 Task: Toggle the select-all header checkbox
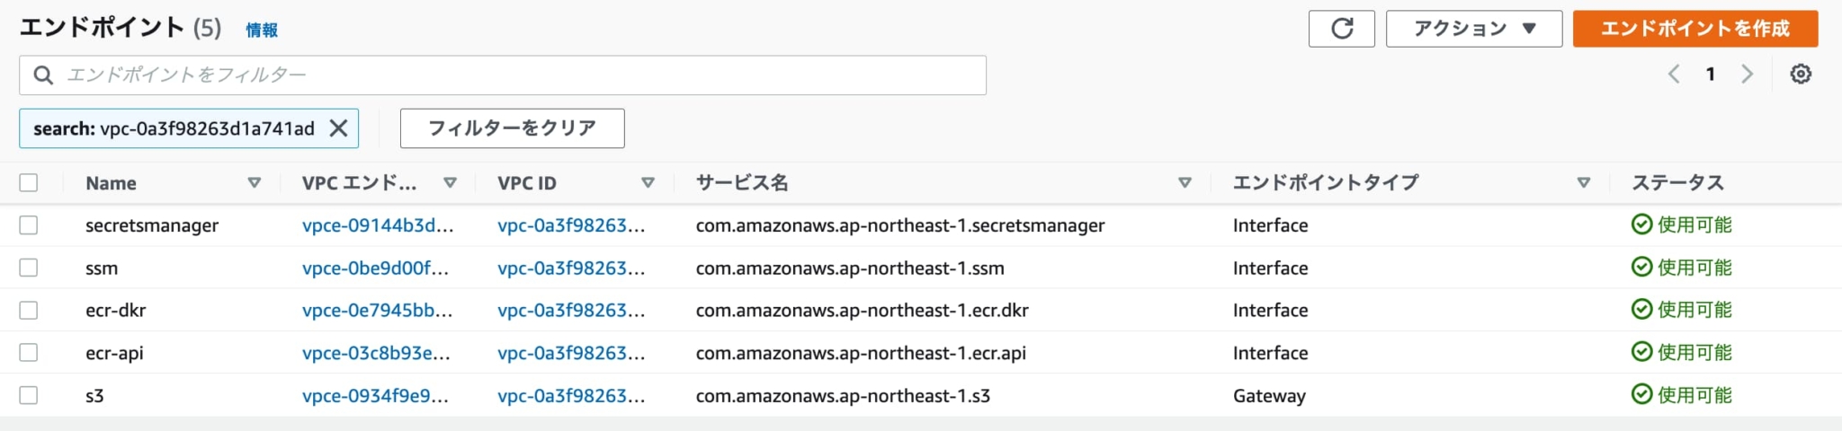click(x=29, y=183)
